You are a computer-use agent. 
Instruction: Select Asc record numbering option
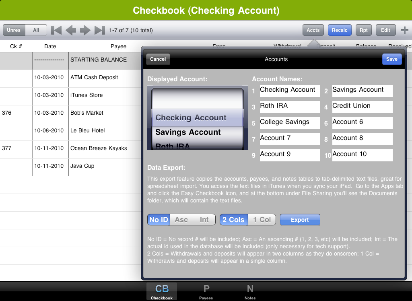point(181,219)
